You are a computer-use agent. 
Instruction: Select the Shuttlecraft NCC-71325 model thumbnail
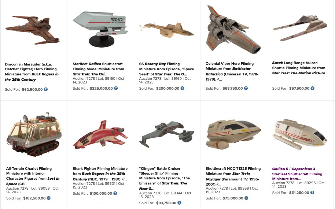tap(233, 134)
